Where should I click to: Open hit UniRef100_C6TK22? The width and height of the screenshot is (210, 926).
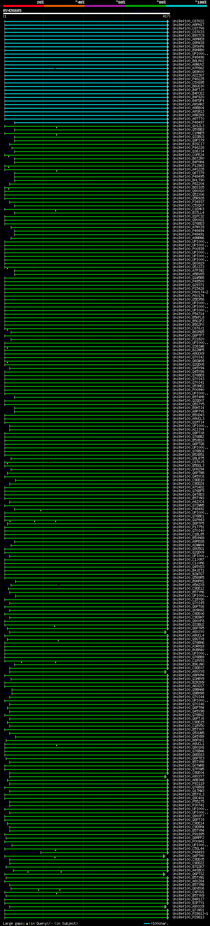(188, 21)
